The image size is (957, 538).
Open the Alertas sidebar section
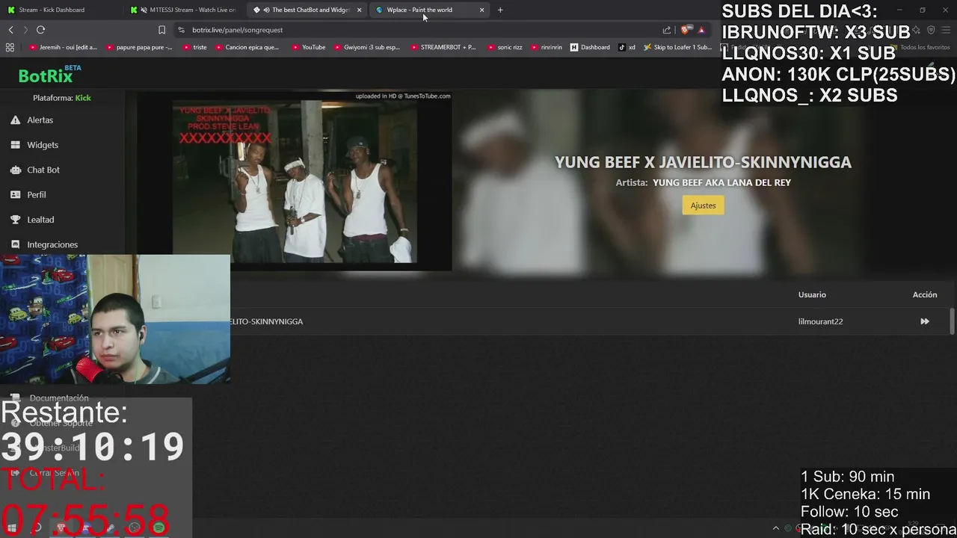[40, 120]
